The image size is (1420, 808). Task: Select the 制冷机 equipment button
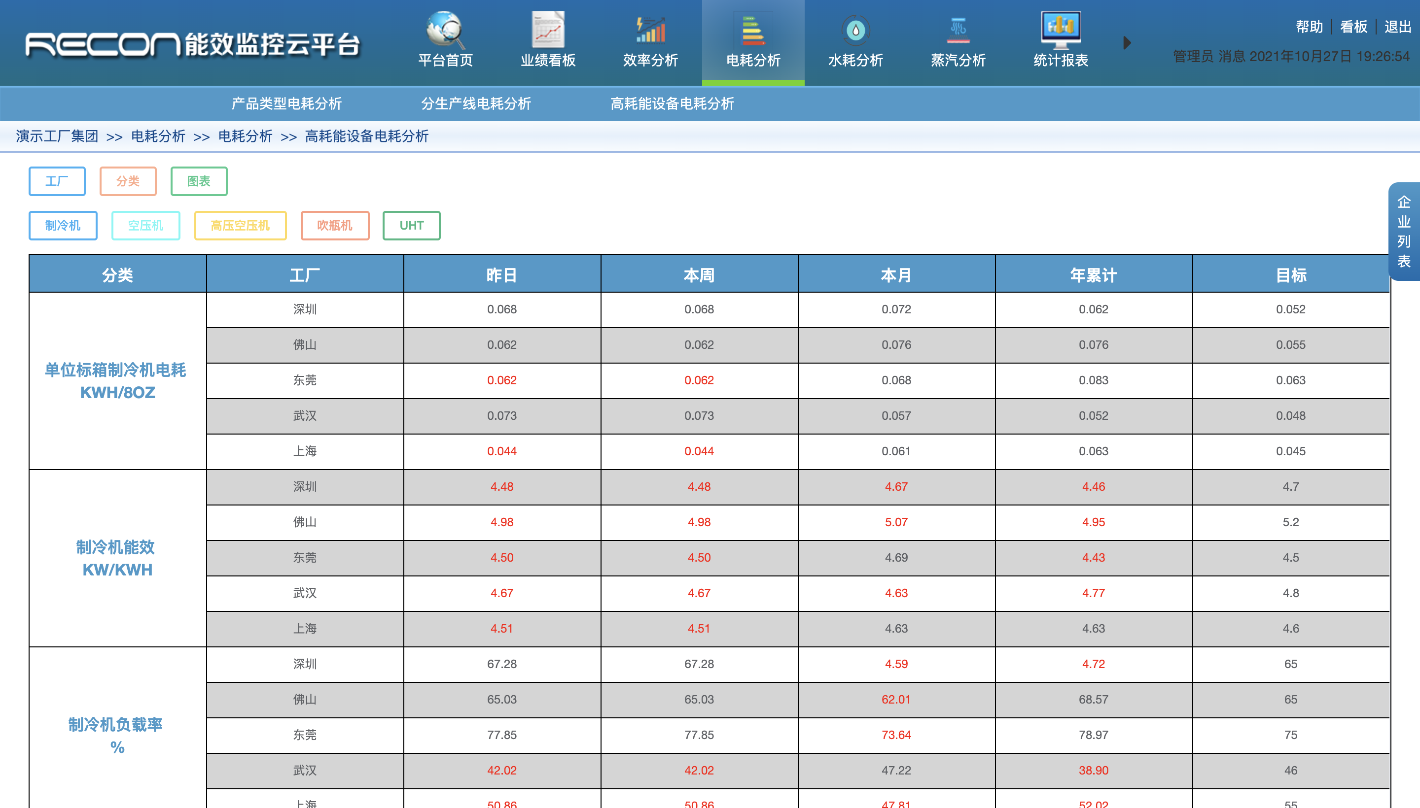click(x=63, y=225)
